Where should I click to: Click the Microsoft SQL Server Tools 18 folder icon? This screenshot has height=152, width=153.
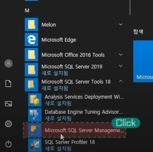tap(31, 85)
